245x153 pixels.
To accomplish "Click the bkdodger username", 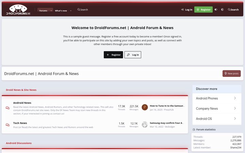I will point(170,126).
